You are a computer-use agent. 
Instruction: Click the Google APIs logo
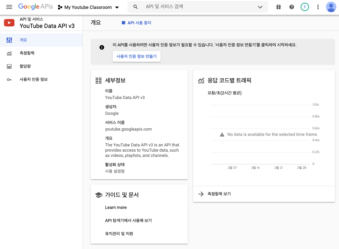tap(35, 7)
